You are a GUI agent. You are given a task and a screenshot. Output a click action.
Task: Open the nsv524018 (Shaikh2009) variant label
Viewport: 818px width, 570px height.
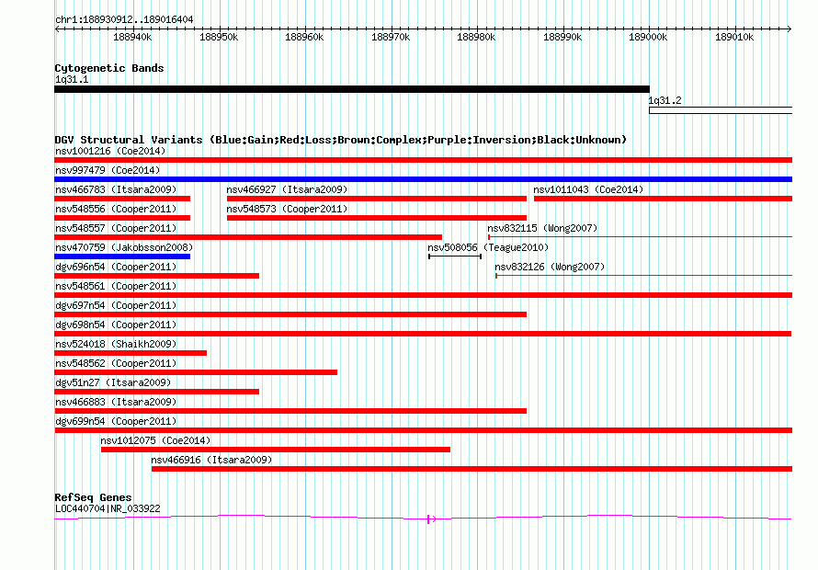[x=116, y=344]
